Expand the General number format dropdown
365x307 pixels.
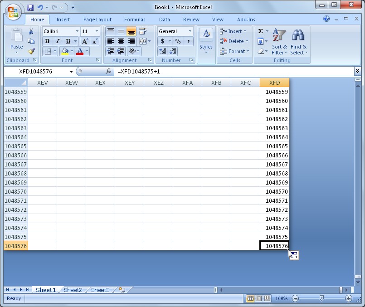pyautogui.click(x=190, y=31)
